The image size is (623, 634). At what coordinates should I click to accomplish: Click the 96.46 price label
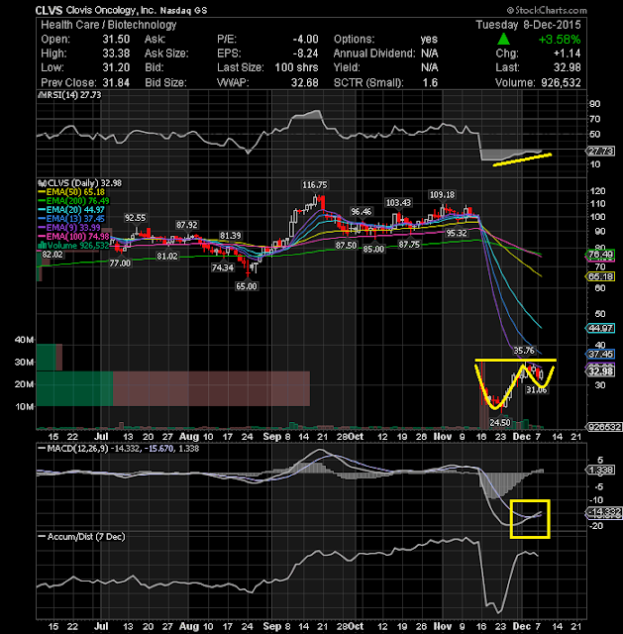point(362,212)
